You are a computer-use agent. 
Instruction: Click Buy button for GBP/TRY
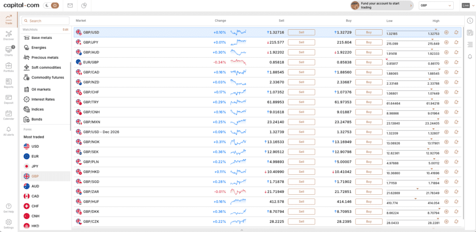click(369, 102)
